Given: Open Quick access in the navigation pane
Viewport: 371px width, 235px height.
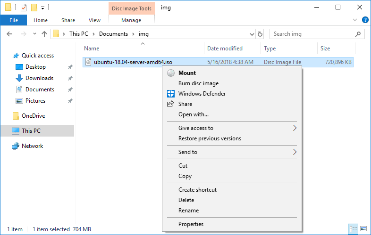Looking at the screenshot, I should click(38, 56).
